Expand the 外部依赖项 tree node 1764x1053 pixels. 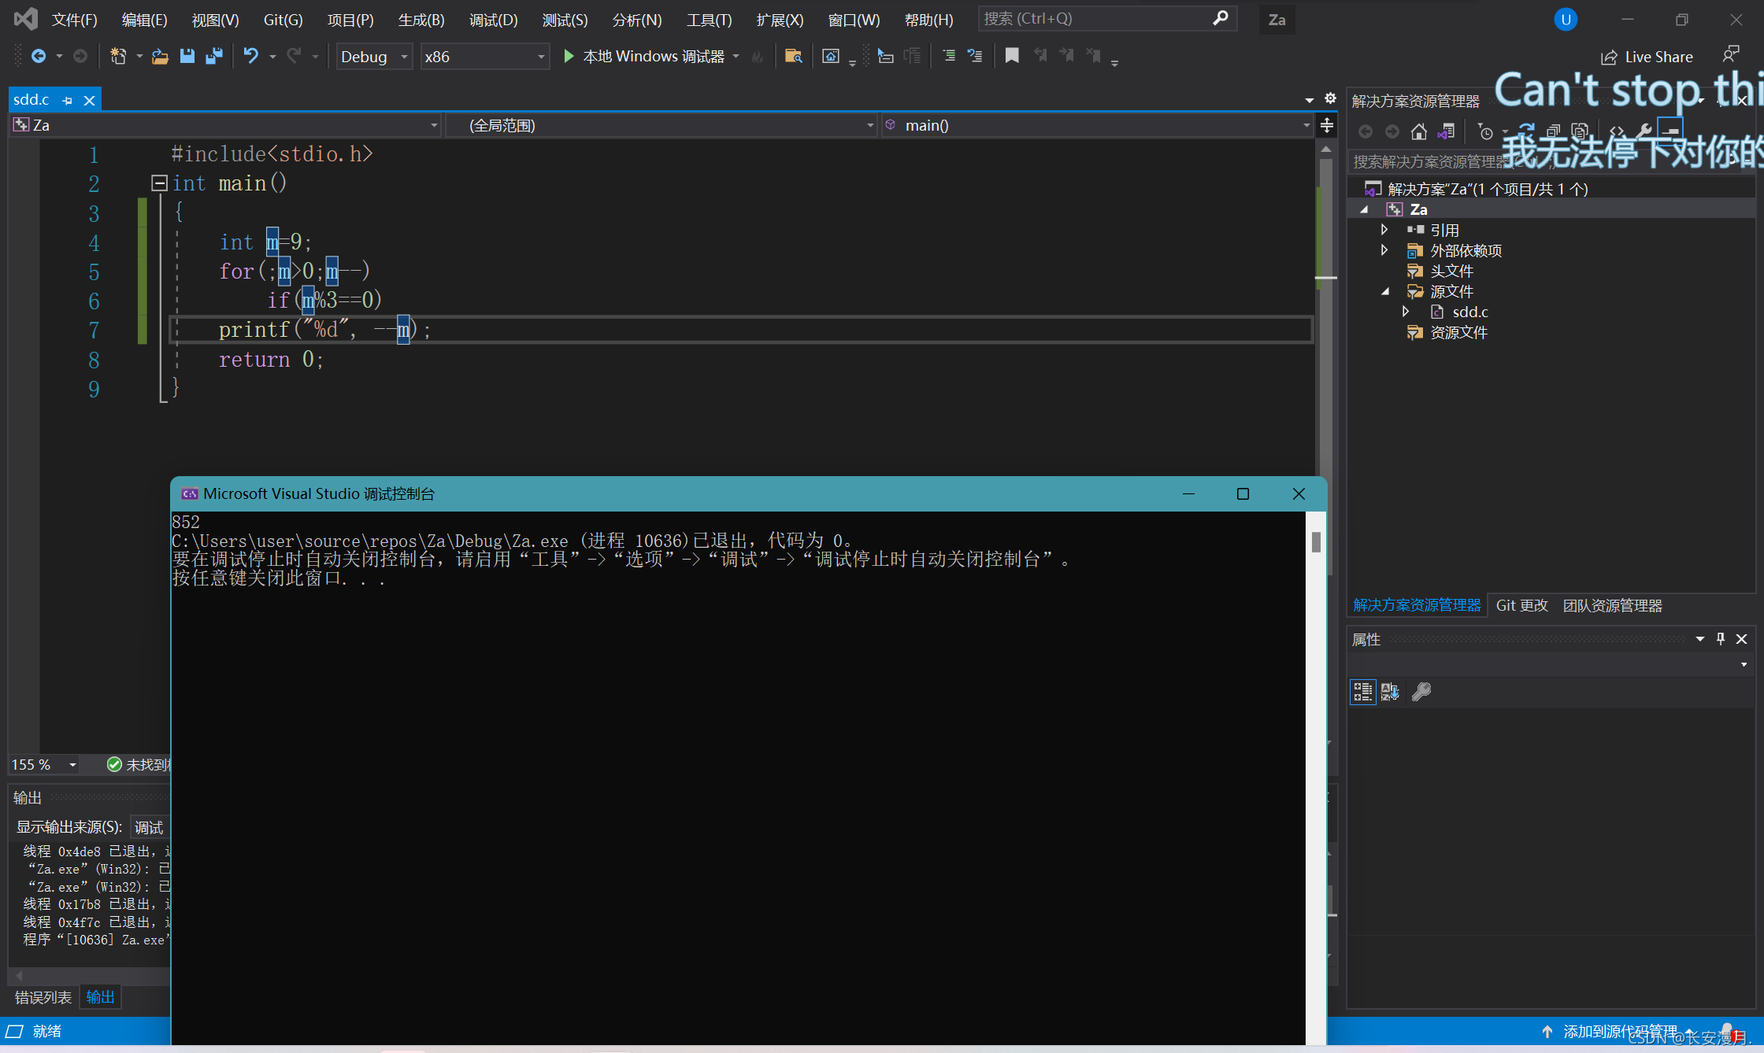pyautogui.click(x=1384, y=250)
